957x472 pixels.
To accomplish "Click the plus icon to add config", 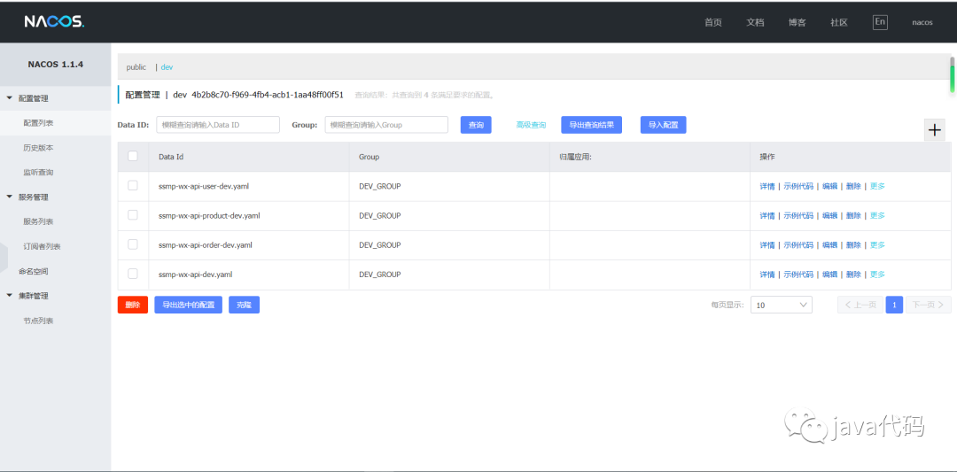I will 935,130.
